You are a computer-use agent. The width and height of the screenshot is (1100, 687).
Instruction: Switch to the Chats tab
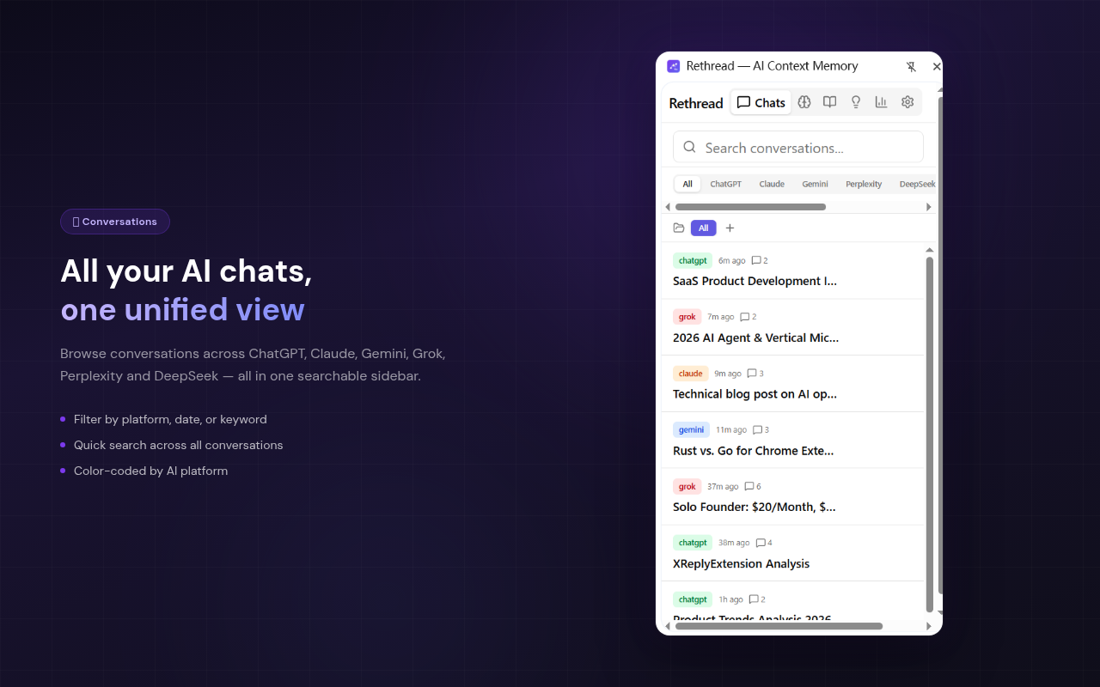761,102
